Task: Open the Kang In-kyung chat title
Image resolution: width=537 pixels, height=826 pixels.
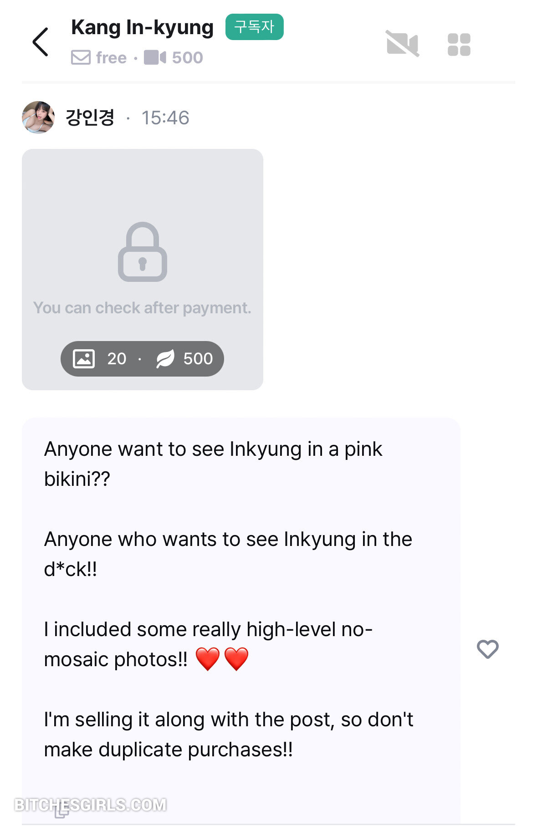Action: coord(142,27)
